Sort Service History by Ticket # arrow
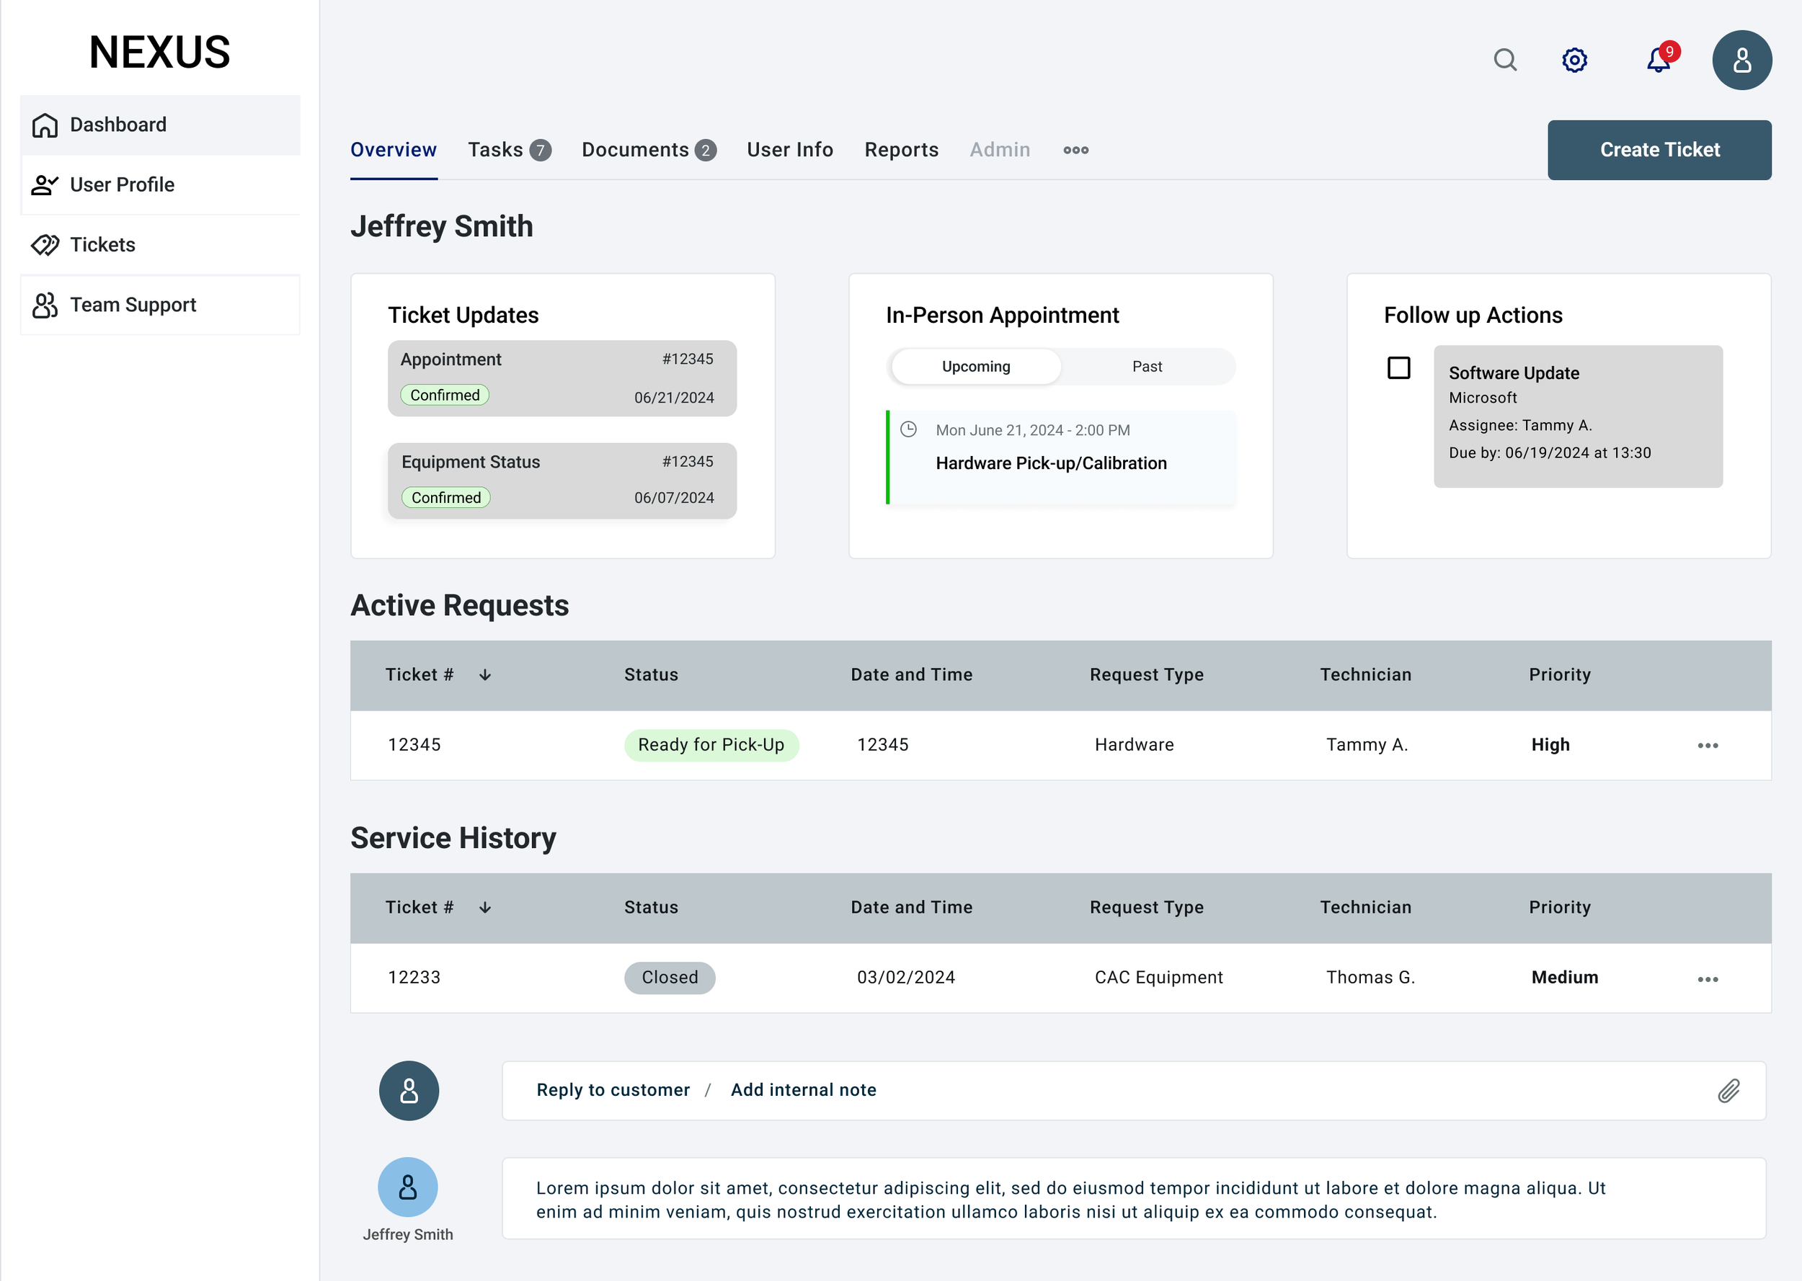Image resolution: width=1802 pixels, height=1281 pixels. click(x=485, y=908)
